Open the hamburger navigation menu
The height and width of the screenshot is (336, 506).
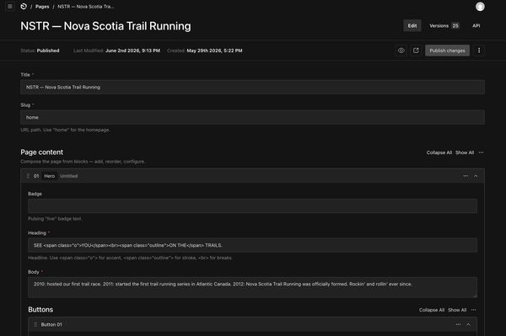10,6
